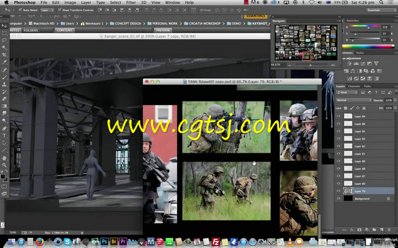Hide Layer 79 visibility eye

tap(339, 191)
